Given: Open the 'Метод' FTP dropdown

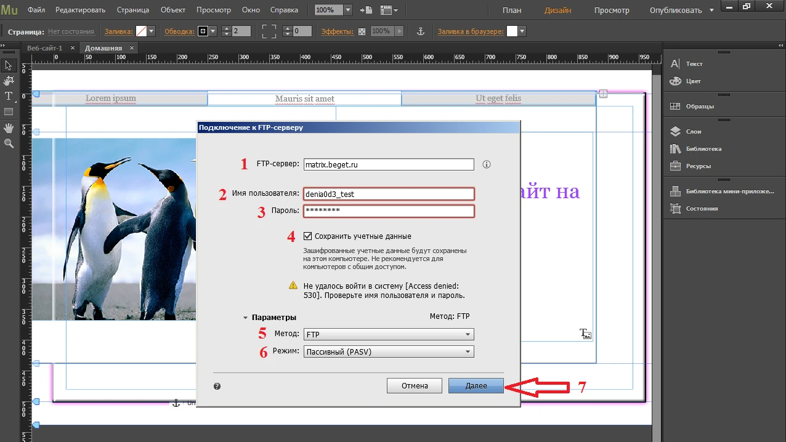Looking at the screenshot, I should (389, 334).
